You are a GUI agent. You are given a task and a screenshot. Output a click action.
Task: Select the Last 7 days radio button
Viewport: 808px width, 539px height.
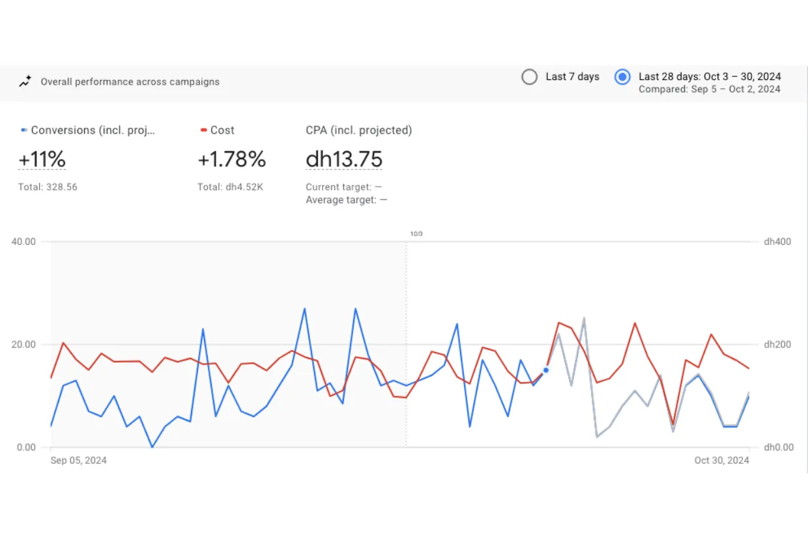(x=530, y=77)
